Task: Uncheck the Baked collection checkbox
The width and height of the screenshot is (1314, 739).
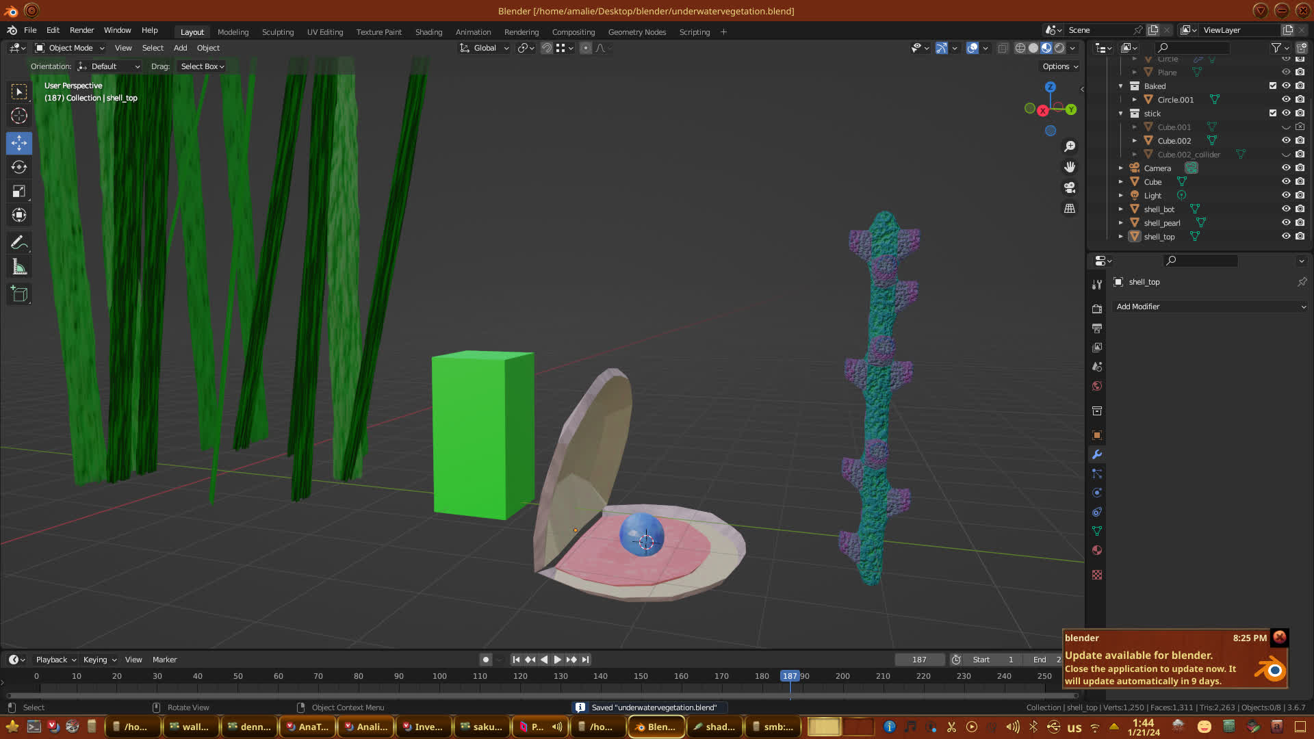Action: 1273,86
